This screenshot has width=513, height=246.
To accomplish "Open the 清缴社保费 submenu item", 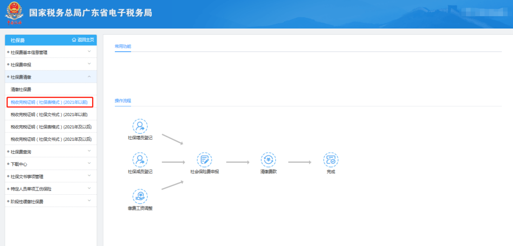I will [x=51, y=89].
